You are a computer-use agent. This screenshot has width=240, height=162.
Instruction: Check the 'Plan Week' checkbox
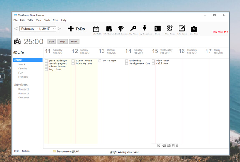tap(153, 61)
